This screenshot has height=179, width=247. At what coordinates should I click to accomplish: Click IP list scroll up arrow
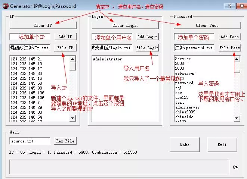click(x=72, y=59)
